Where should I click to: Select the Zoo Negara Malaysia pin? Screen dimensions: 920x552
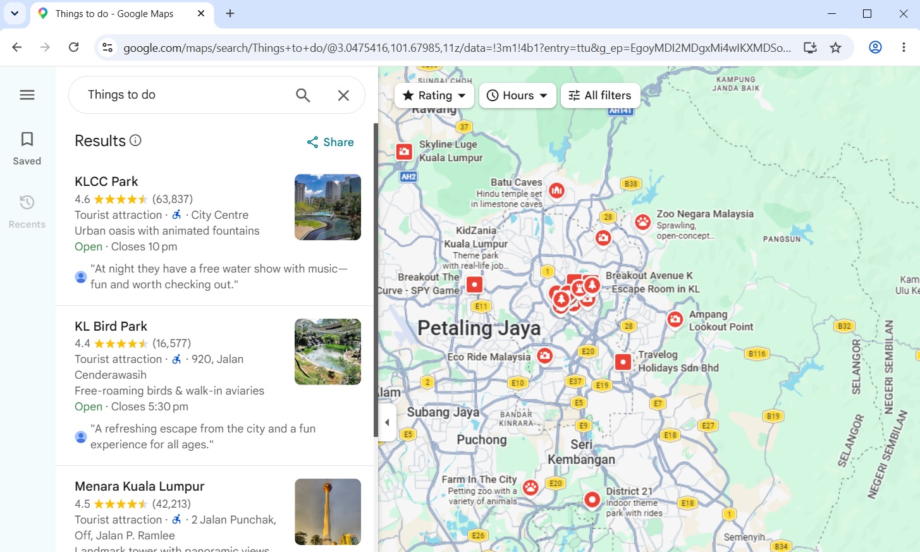coord(643,222)
